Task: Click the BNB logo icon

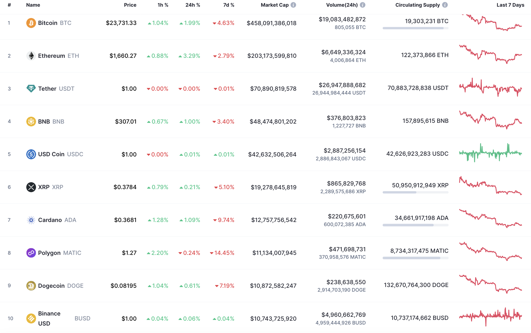Action: tap(31, 122)
